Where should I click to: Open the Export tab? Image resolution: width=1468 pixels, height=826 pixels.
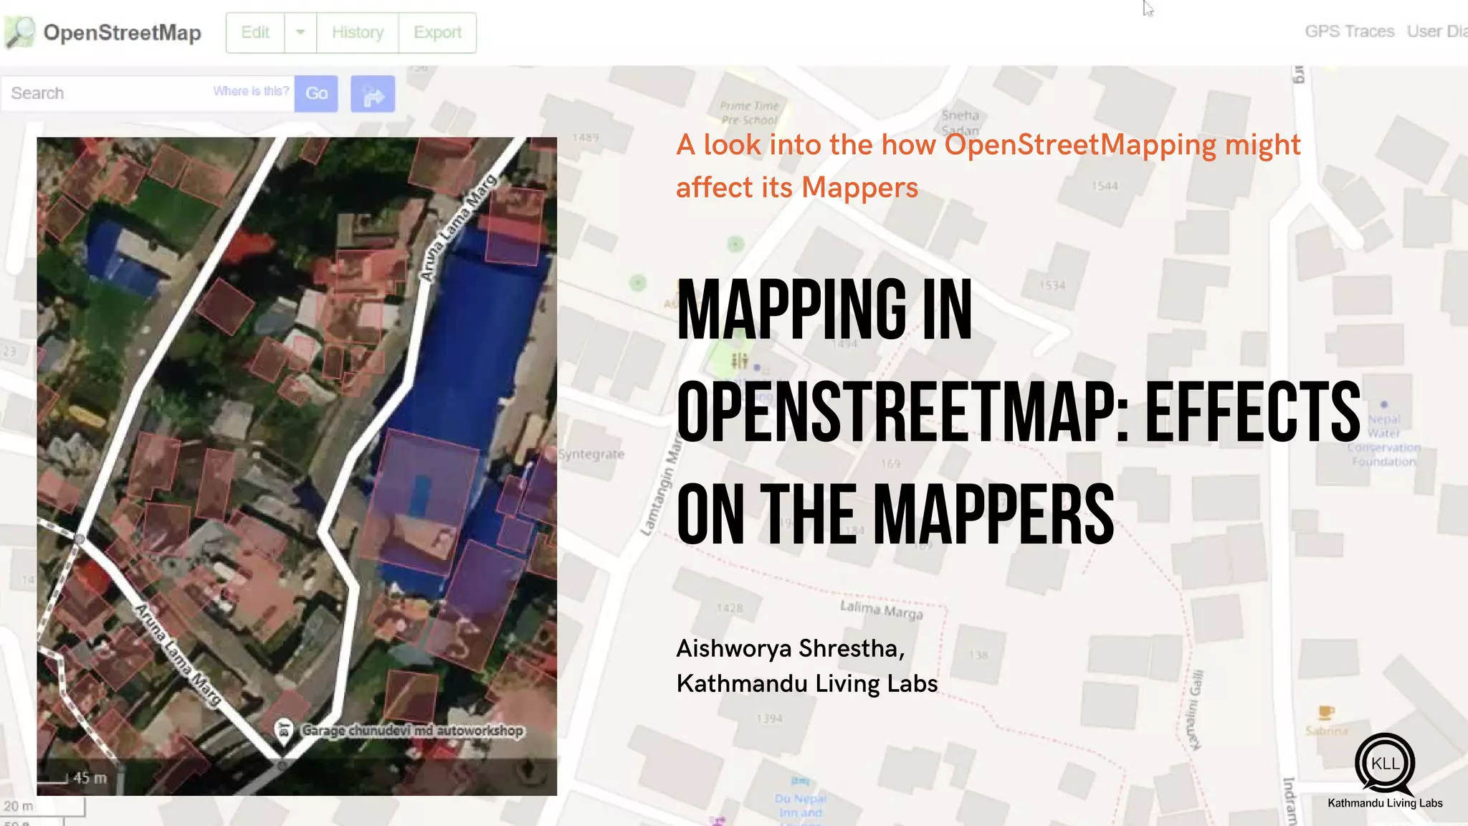[437, 32]
